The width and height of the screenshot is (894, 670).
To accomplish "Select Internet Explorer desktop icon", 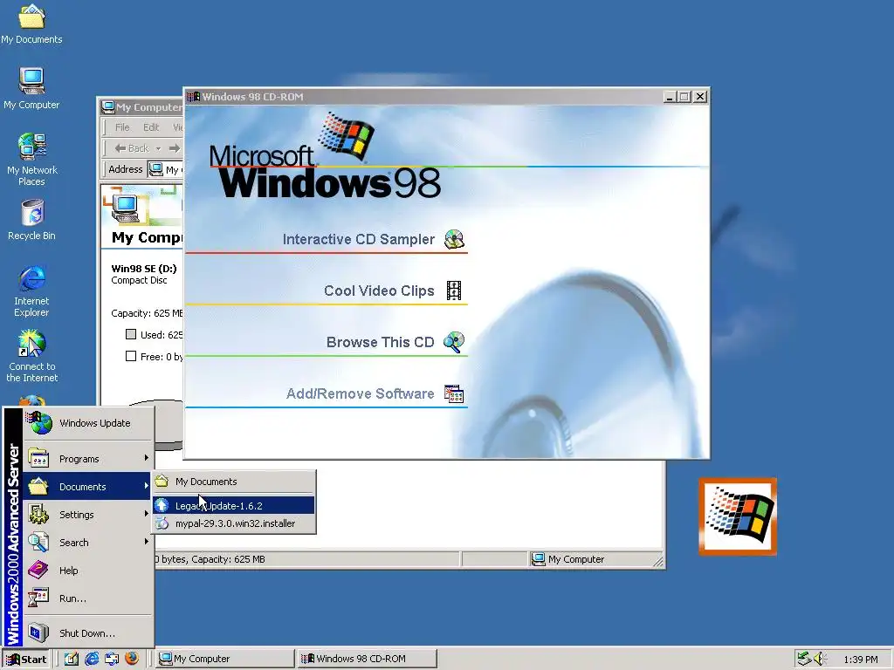I will pos(31,291).
